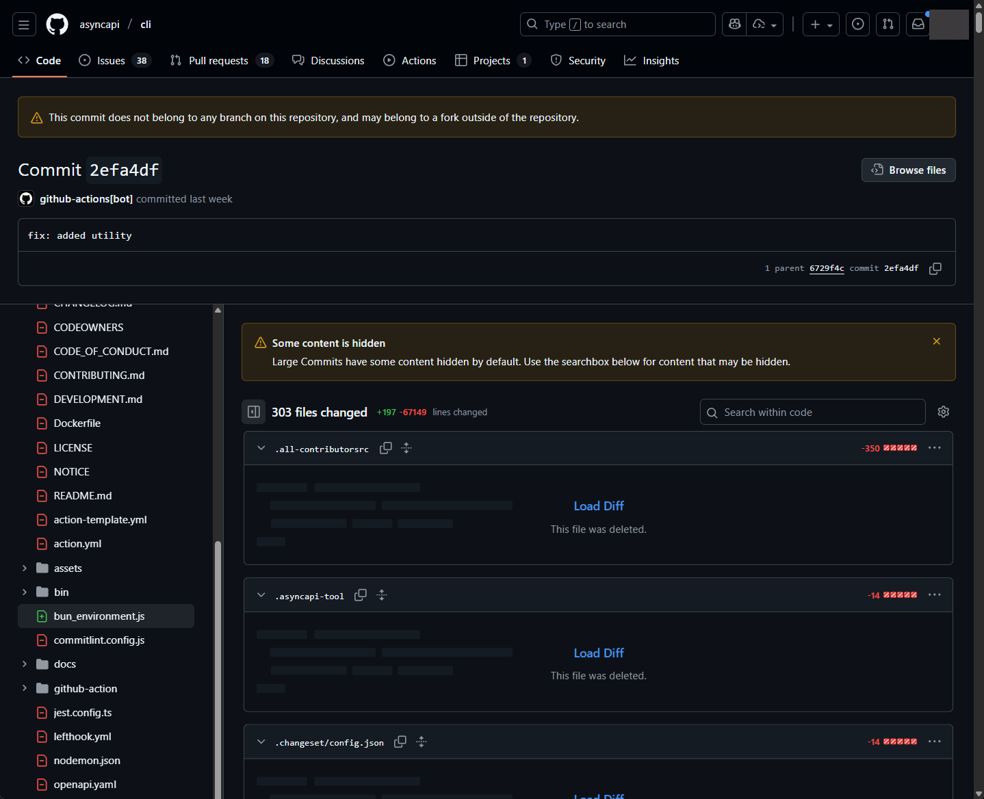Open the Issues tab
Screen dimensions: 984x799
coord(115,61)
